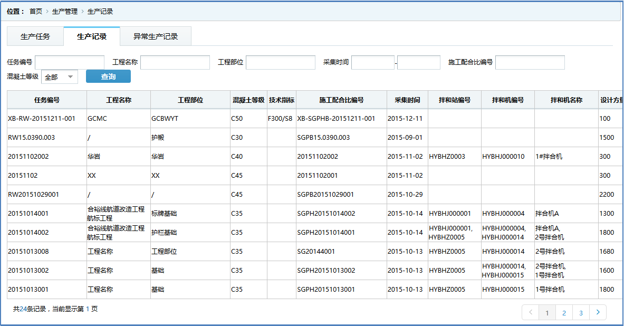Click the 采集时间 end date field

coord(418,62)
